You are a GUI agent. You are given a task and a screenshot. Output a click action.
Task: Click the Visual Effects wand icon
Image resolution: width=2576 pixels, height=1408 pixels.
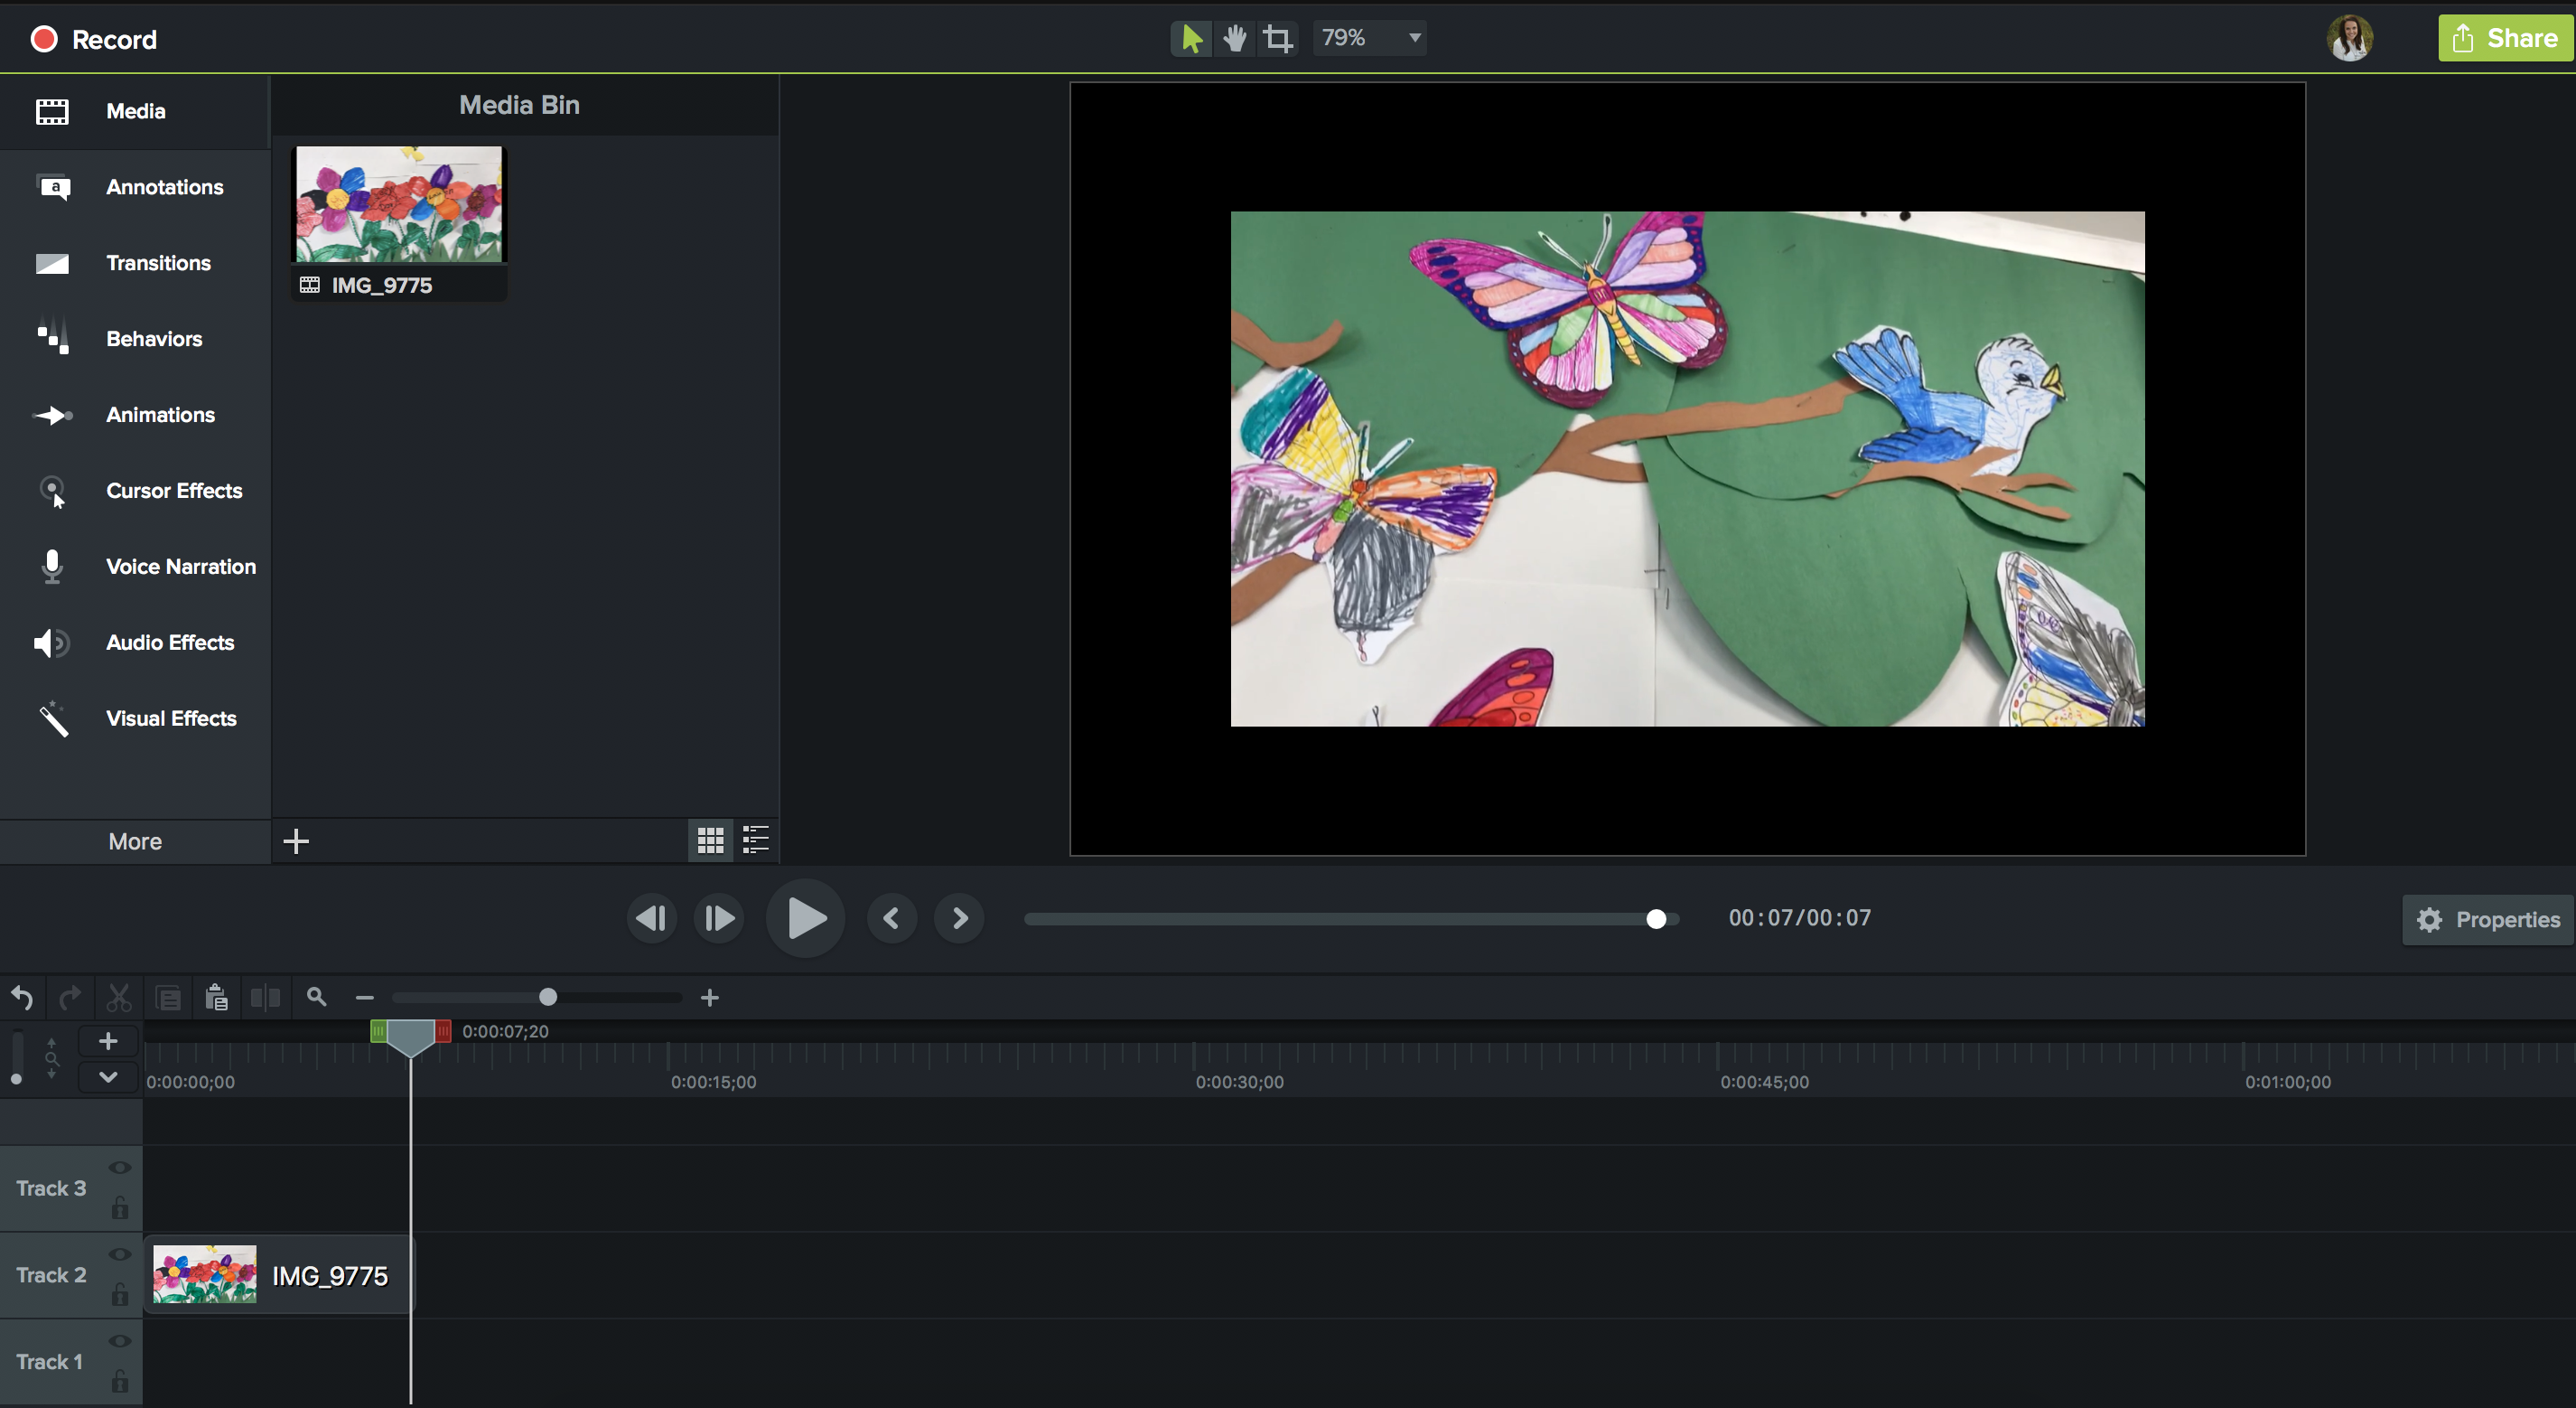click(53, 718)
